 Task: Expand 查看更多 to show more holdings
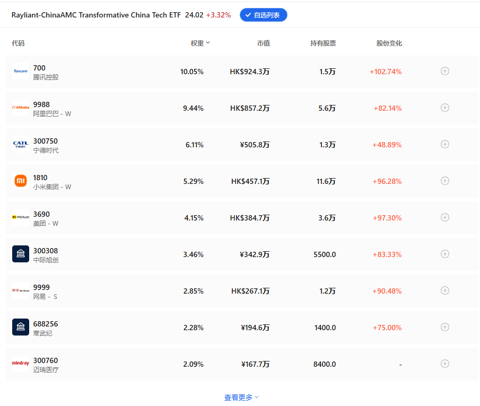pyautogui.click(x=241, y=397)
